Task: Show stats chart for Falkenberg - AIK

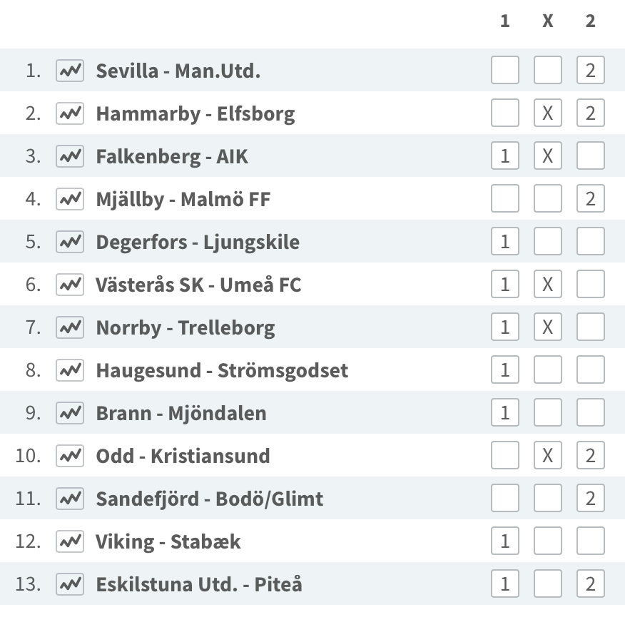Action: click(x=70, y=156)
